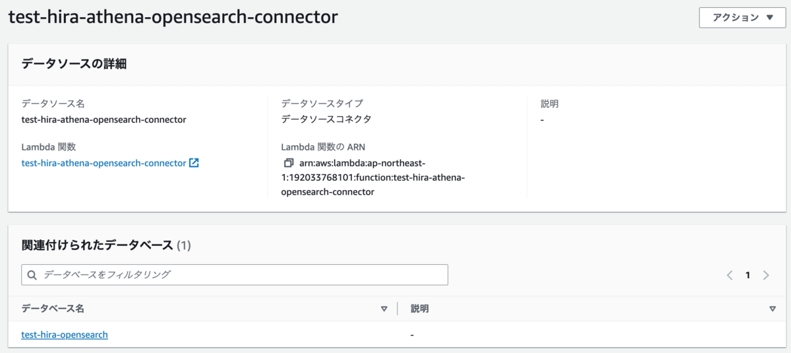Click the page title test-hira-athena-opensearch-connector heading
Viewport: 791px width, 353px height.
173,17
